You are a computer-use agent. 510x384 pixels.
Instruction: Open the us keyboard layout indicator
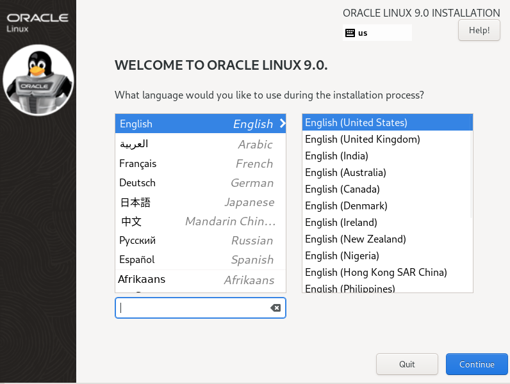[x=377, y=33]
